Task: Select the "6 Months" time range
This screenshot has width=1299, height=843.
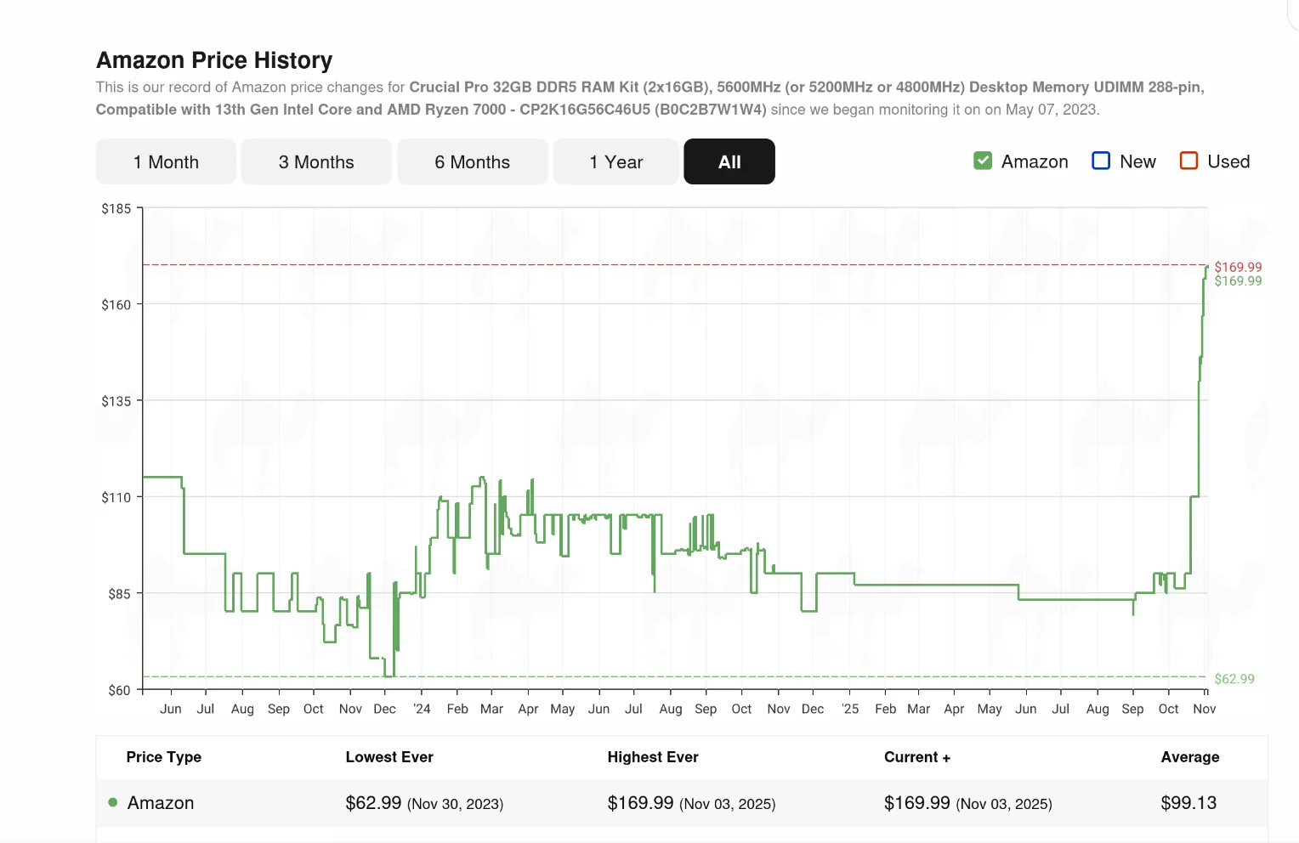Action: (x=472, y=161)
